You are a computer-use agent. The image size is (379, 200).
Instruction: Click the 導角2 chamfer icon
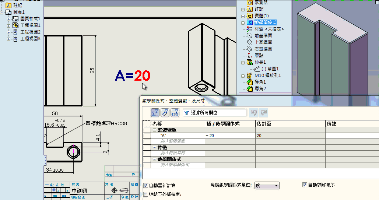pyautogui.click(x=250, y=89)
